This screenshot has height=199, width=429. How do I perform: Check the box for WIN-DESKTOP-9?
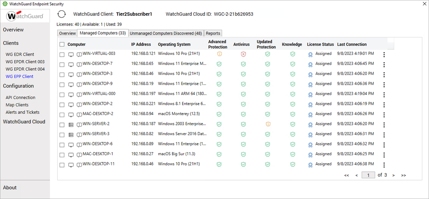click(x=62, y=84)
